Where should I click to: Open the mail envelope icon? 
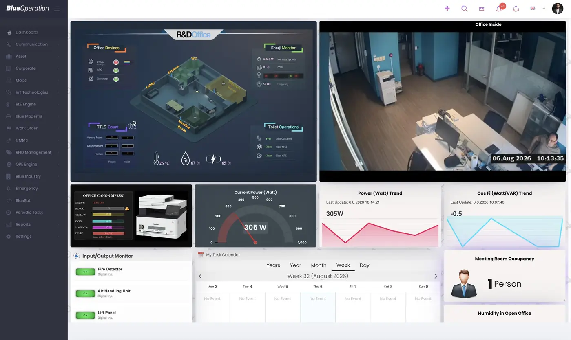click(x=481, y=9)
